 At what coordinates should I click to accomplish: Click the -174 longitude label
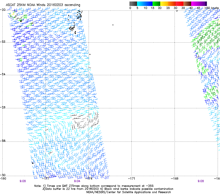(x=89, y=179)
